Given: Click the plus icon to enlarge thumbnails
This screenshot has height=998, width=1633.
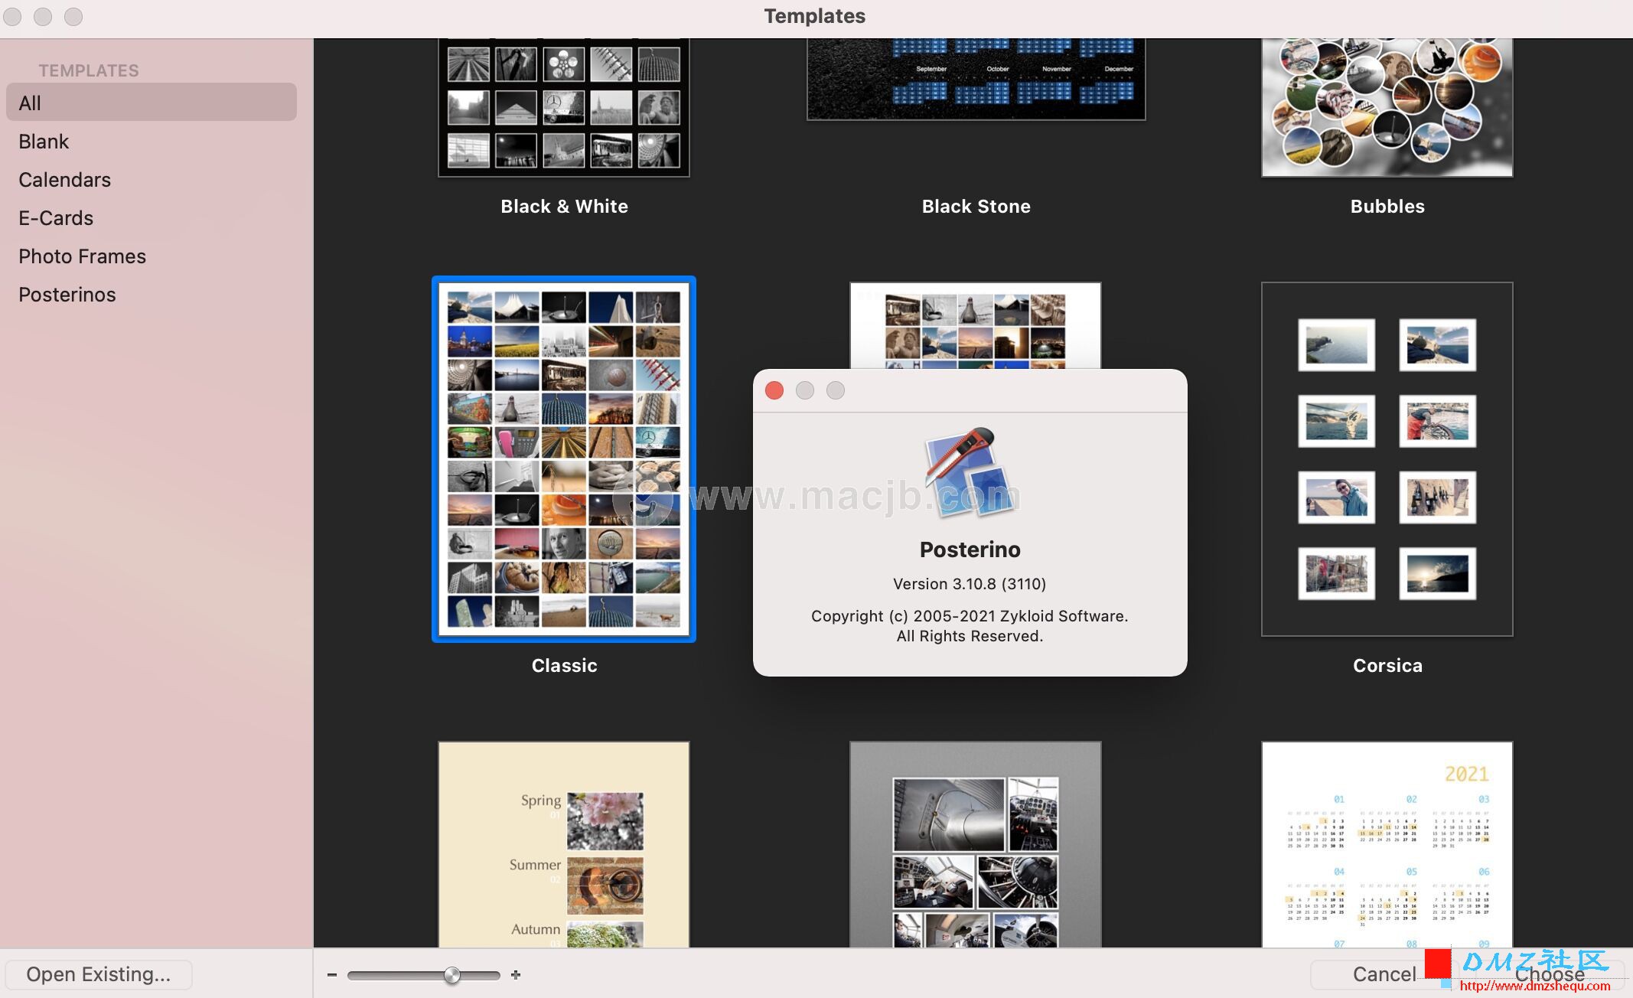Looking at the screenshot, I should click(516, 975).
